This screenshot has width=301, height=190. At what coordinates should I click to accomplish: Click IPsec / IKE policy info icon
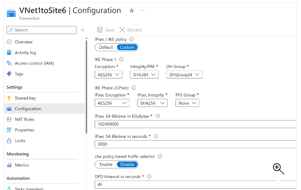(x=132, y=39)
